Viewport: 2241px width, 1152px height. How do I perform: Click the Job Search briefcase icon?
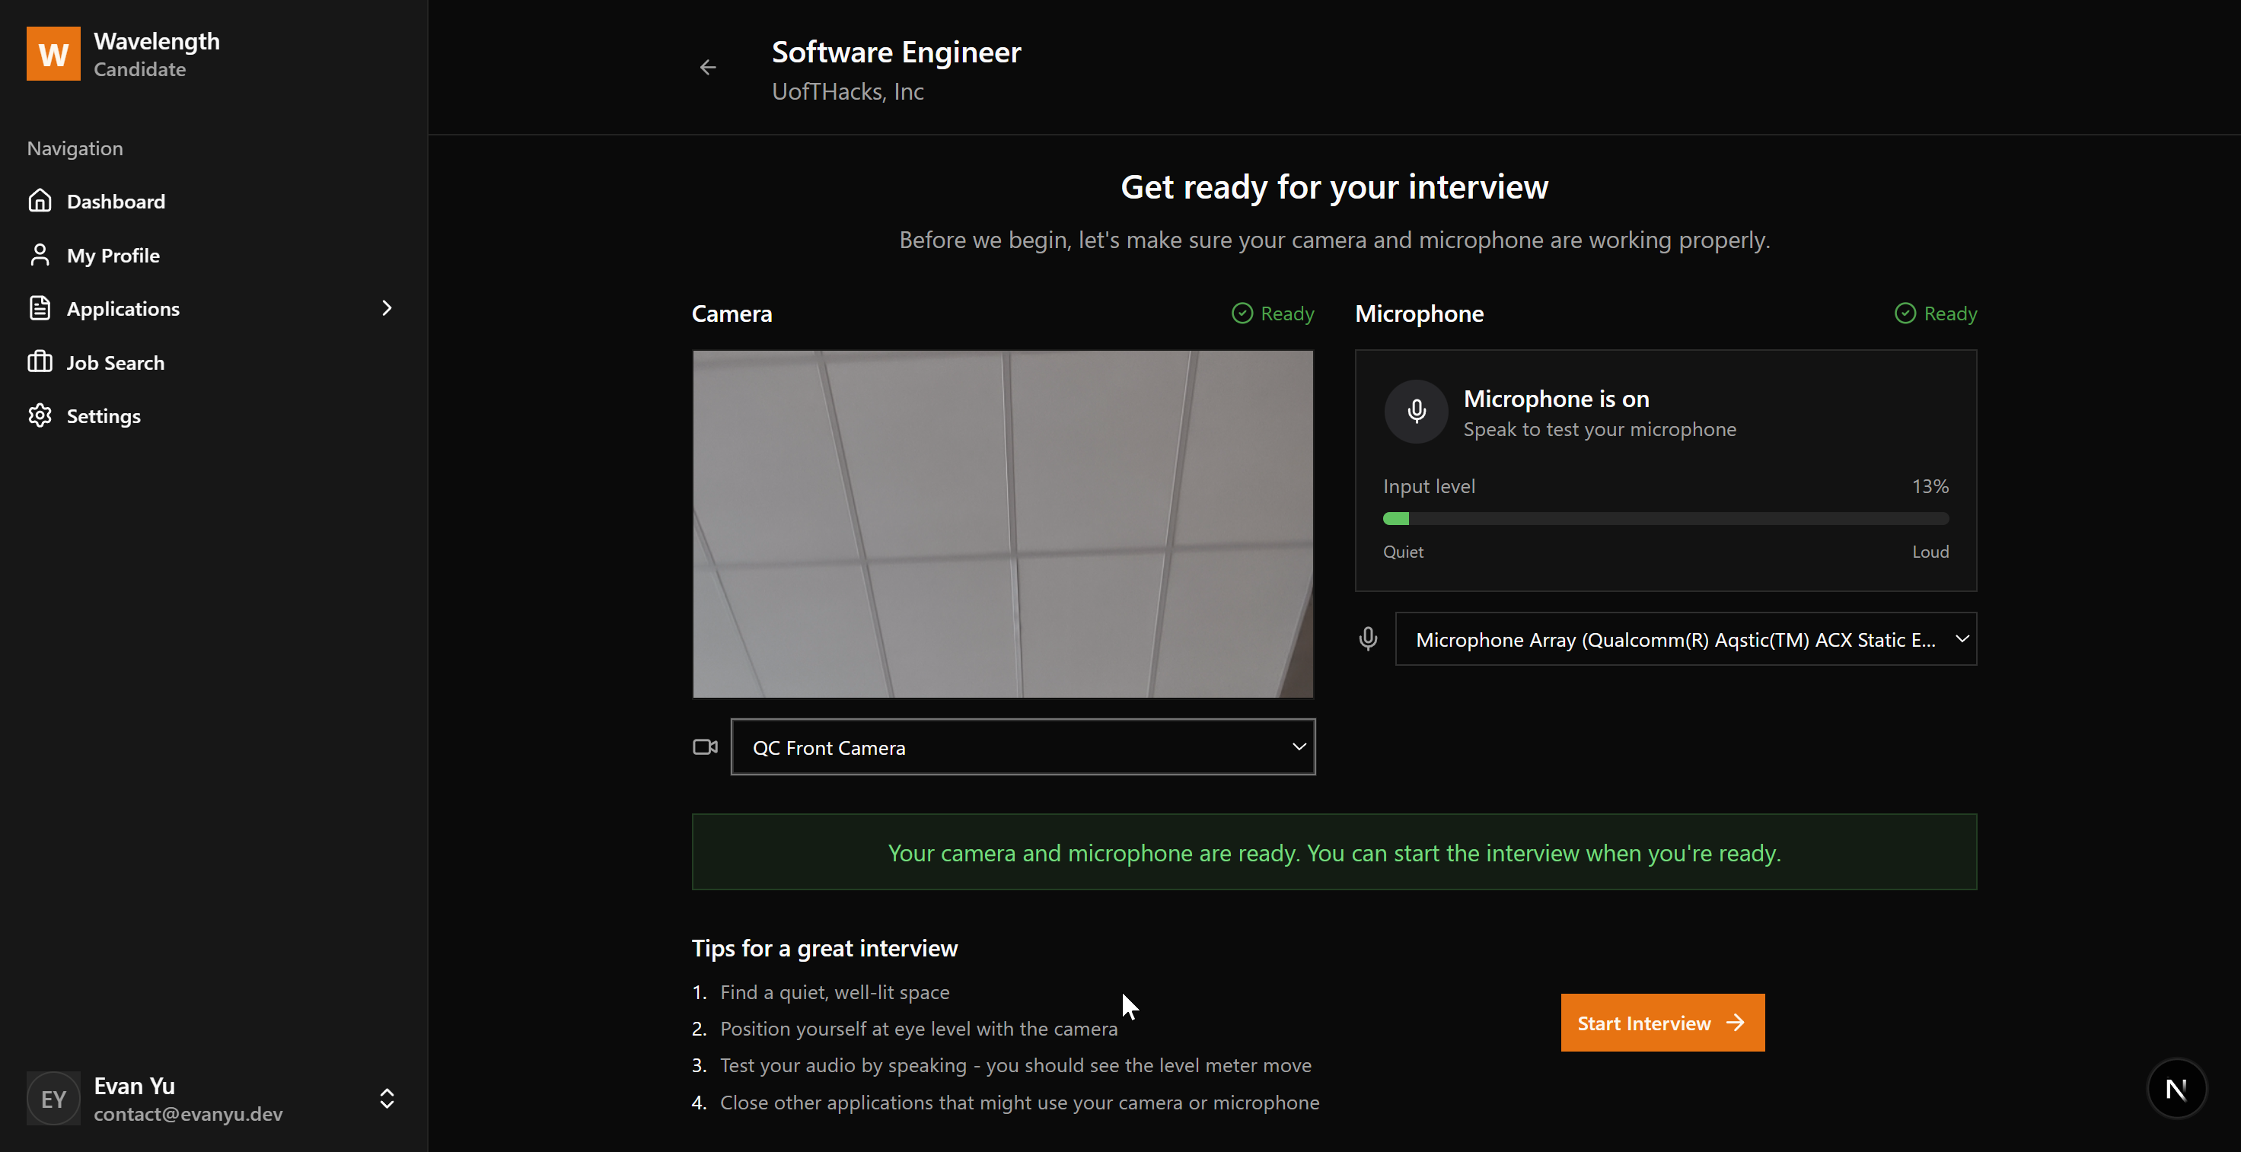40,361
